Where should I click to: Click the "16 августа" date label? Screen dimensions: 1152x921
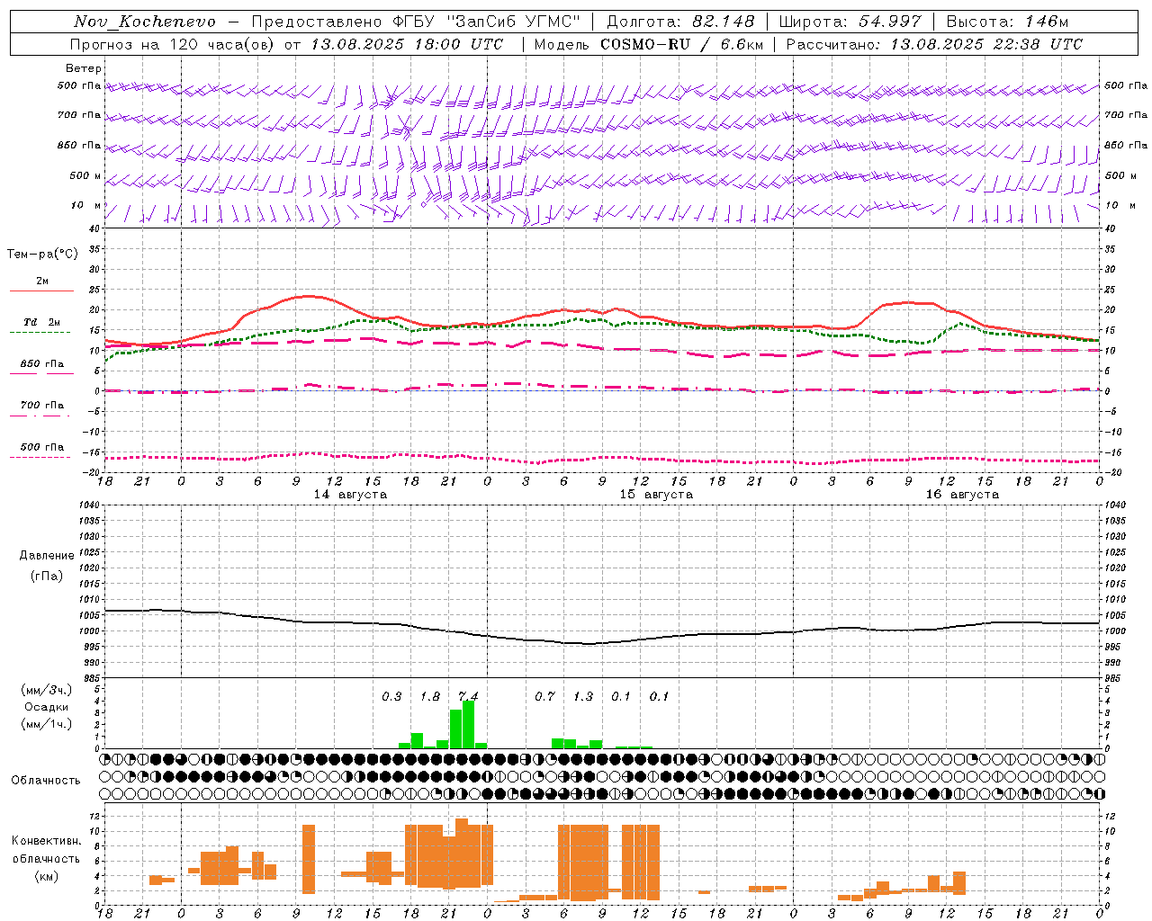tap(962, 495)
